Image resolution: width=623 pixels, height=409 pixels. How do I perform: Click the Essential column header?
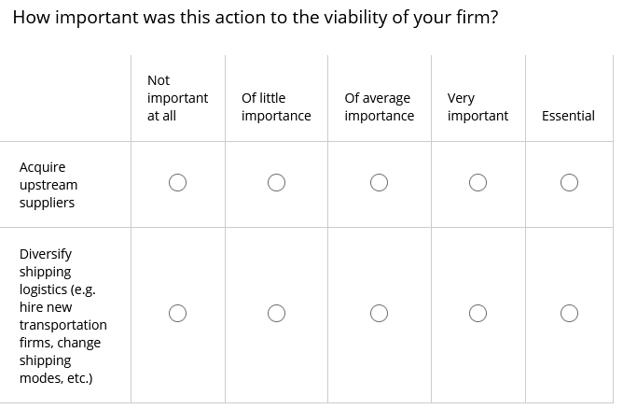(x=568, y=116)
